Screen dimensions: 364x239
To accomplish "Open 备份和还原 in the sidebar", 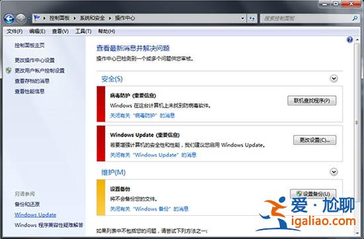I will pos(27,205).
